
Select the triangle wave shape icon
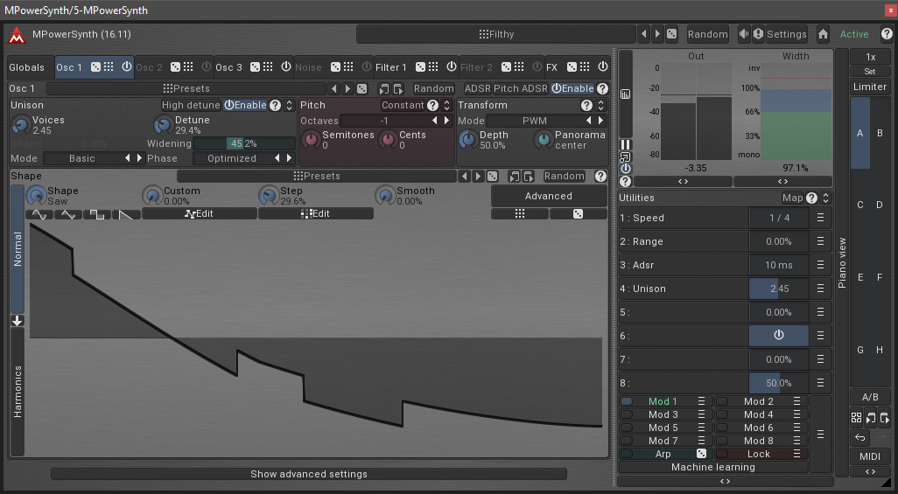68,215
